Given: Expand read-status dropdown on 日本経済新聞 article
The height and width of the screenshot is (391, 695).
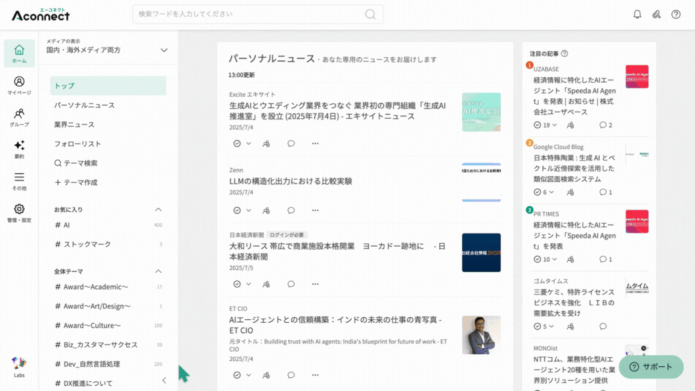Looking at the screenshot, I should point(249,284).
